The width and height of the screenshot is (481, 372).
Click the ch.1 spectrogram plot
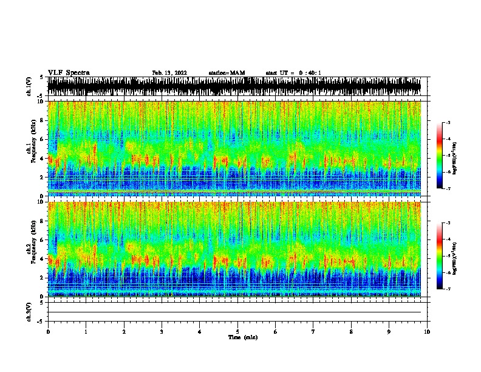tap(234, 148)
